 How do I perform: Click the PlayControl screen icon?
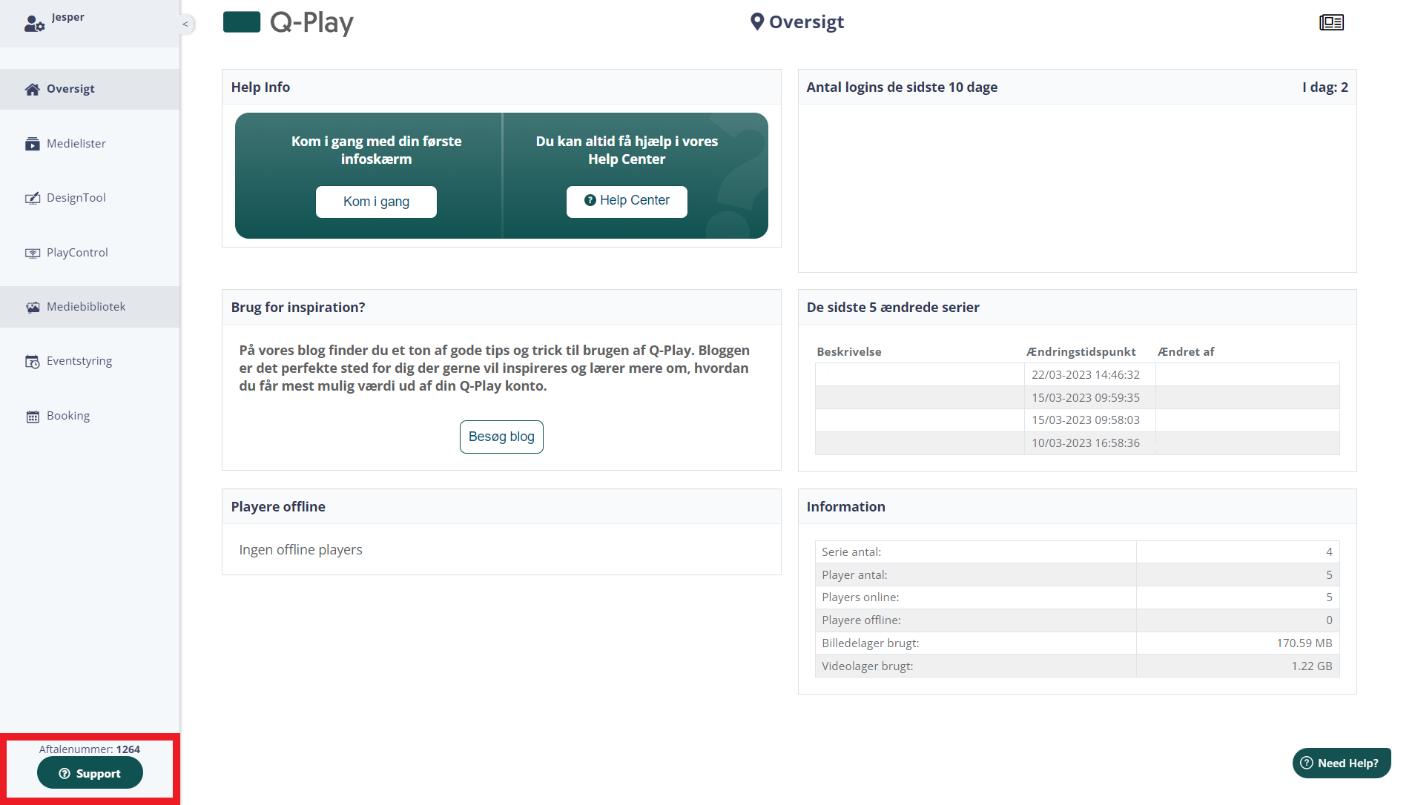(x=33, y=253)
